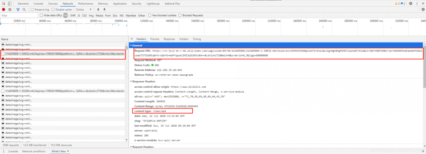Filter requests by Other
This screenshot has height=154, width=426.
pos(142,15)
